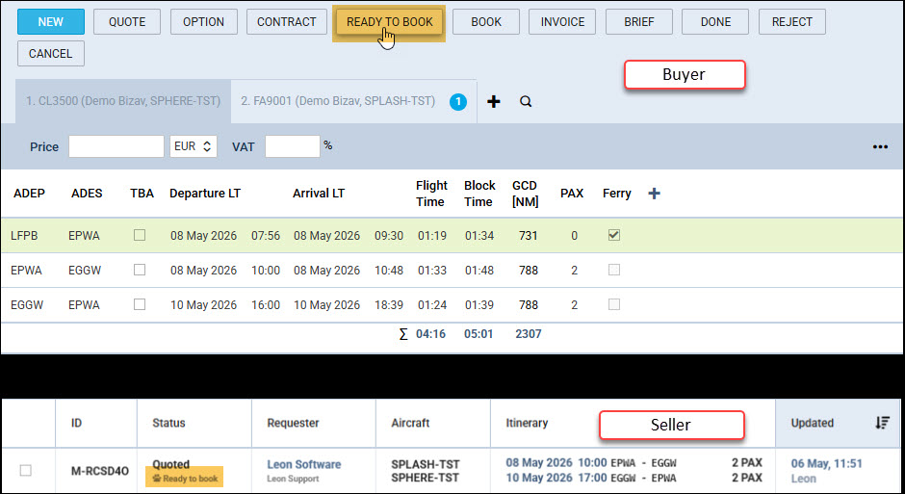Click the Ready to book status tag
The image size is (905, 494).
(184, 478)
